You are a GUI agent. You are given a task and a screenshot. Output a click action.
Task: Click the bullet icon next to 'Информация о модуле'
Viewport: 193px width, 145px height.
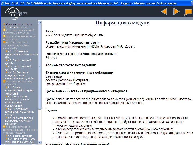[4, 24]
